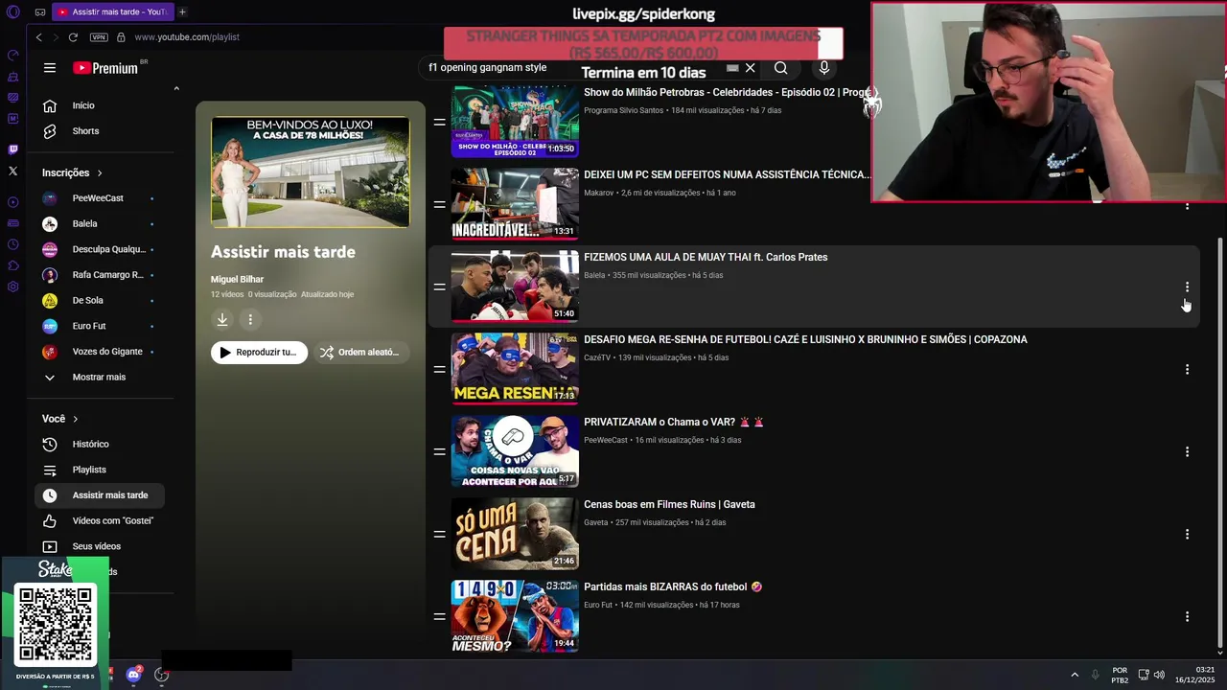Click the playlist cover thumbnail of the mansion

click(311, 172)
